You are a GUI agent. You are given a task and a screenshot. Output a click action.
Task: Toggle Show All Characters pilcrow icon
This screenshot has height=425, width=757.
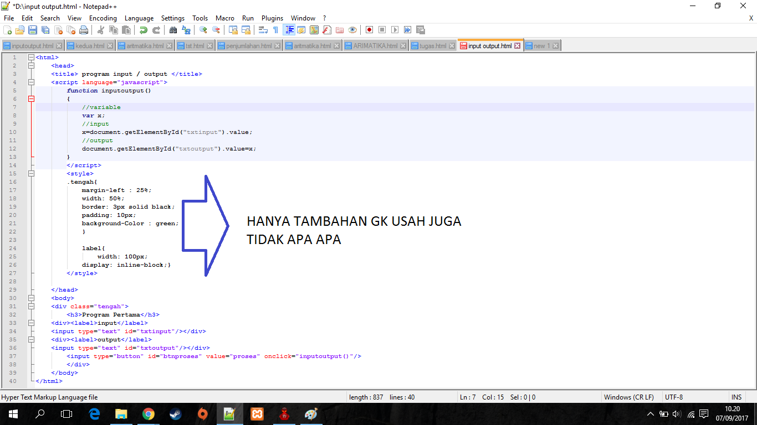(276, 30)
